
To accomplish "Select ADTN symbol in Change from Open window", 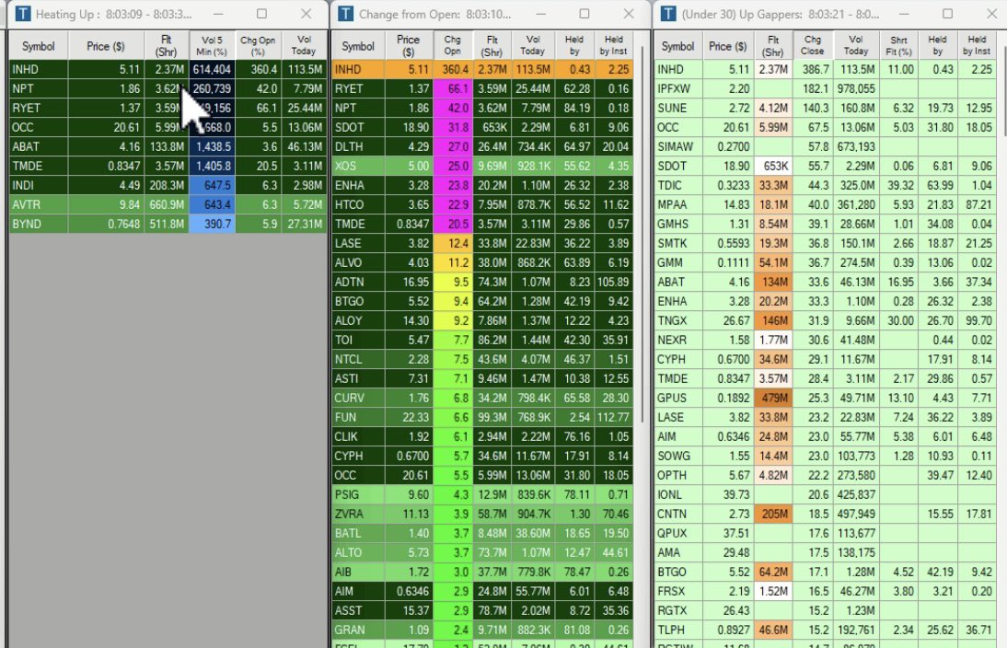I will pyautogui.click(x=350, y=282).
